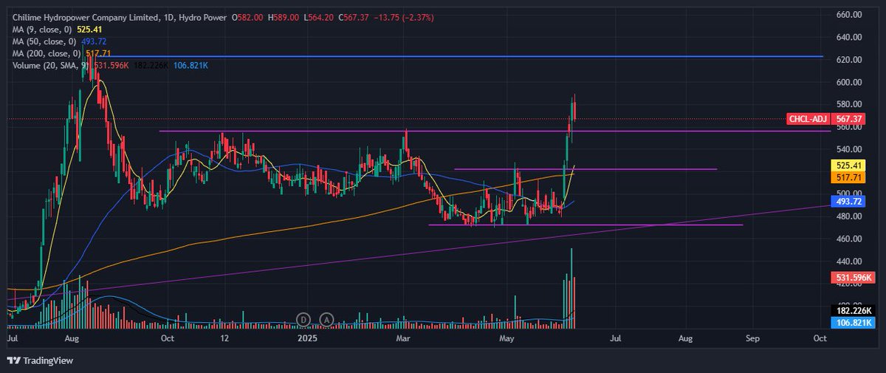
Task: Click the red 567.37 last price label
Action: pyautogui.click(x=848, y=119)
